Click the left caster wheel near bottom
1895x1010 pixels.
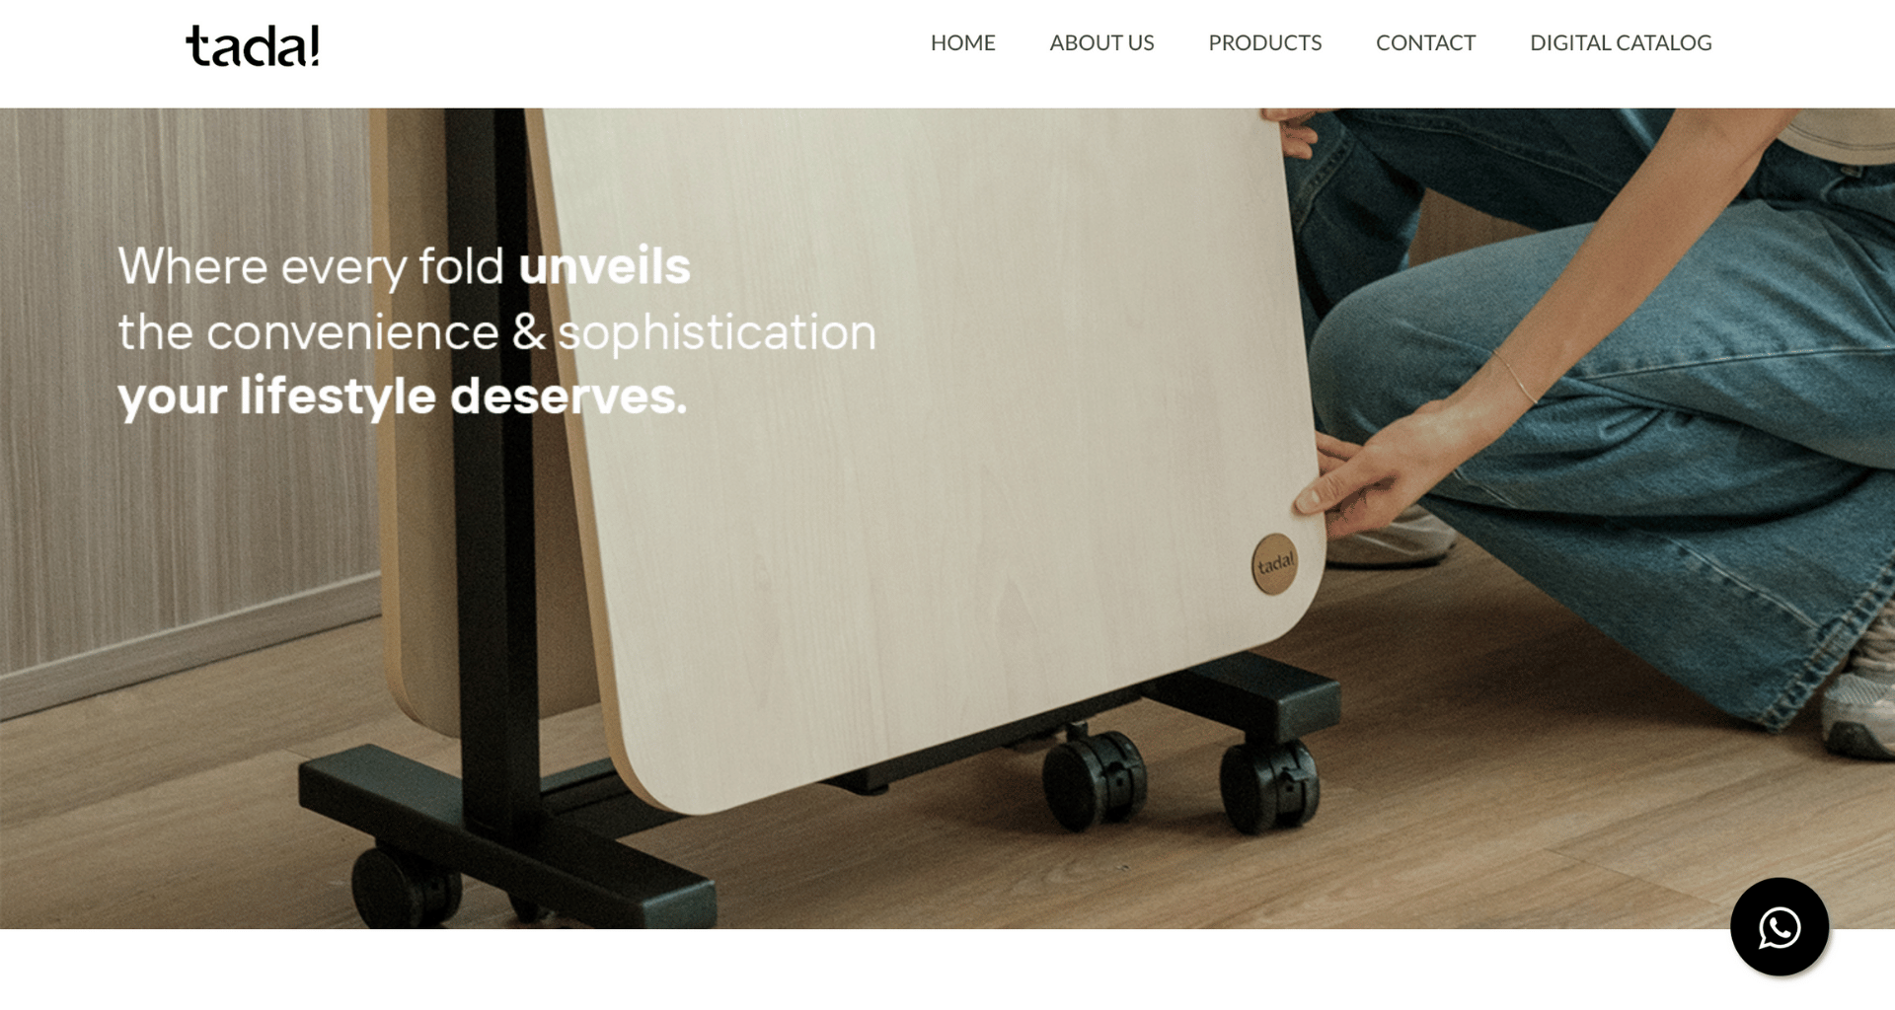[x=405, y=886]
